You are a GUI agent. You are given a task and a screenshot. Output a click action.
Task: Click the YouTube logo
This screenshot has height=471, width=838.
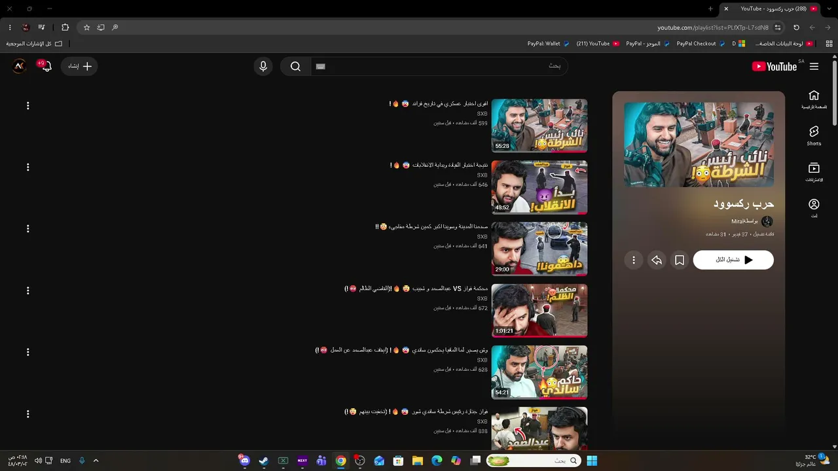click(774, 66)
